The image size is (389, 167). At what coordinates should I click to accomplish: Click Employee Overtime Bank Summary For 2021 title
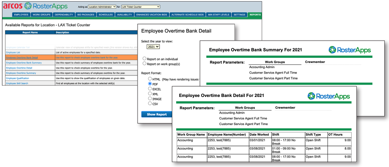click(x=256, y=50)
